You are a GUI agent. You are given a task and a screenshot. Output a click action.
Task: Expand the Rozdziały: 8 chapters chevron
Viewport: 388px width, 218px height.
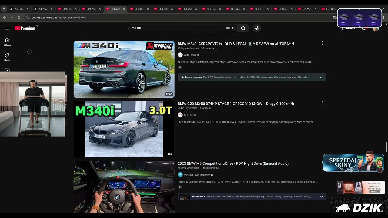(x=321, y=197)
